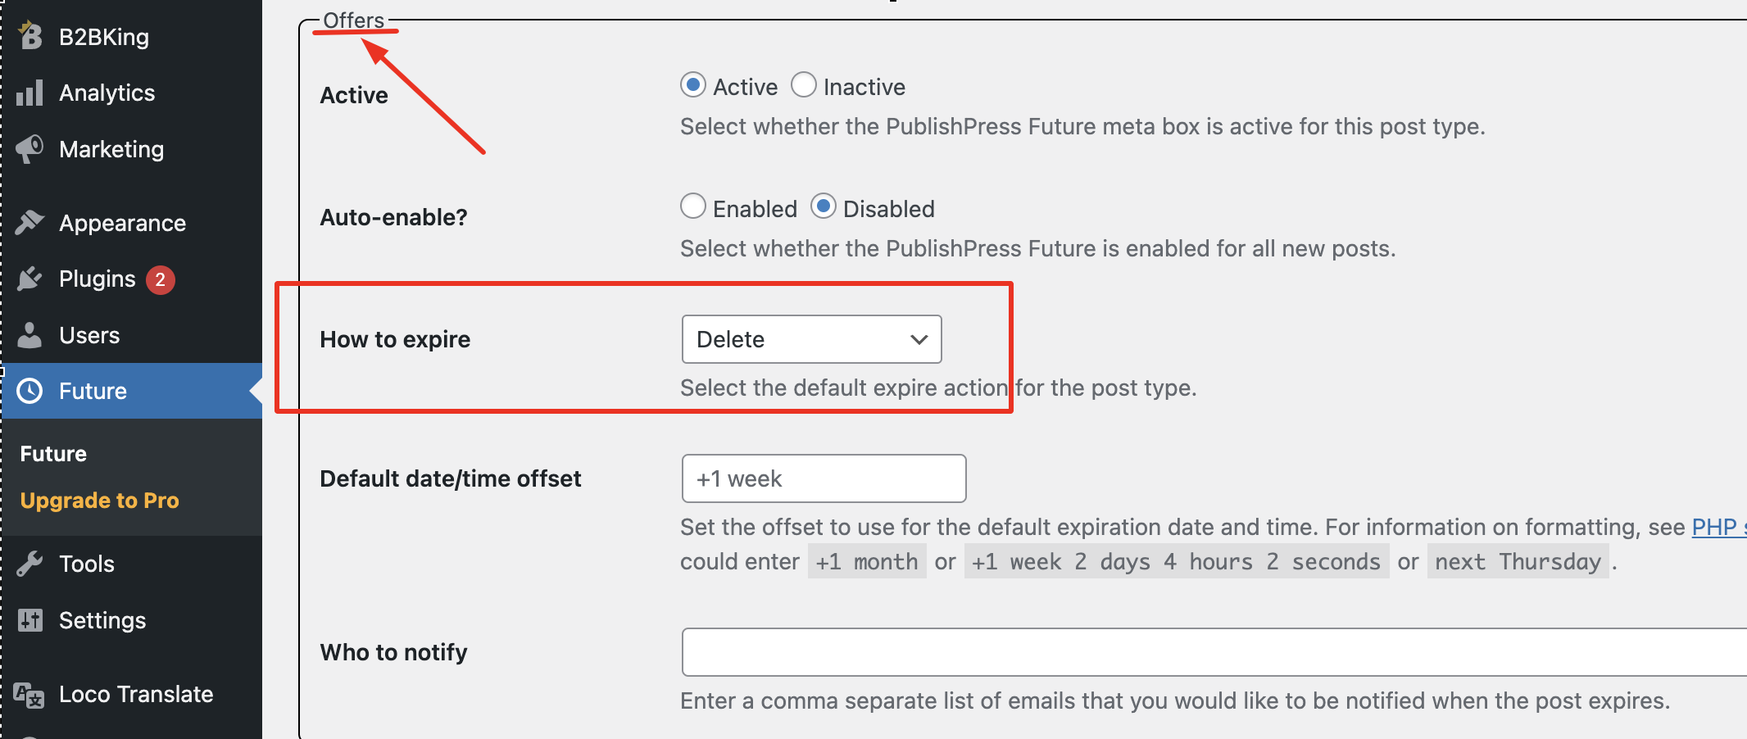Open the Settings menu item
This screenshot has width=1747, height=739.
pyautogui.click(x=102, y=620)
